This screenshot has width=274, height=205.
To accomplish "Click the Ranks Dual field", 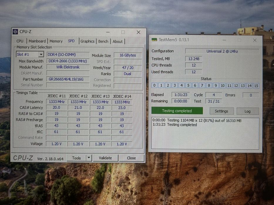I will [128, 74].
